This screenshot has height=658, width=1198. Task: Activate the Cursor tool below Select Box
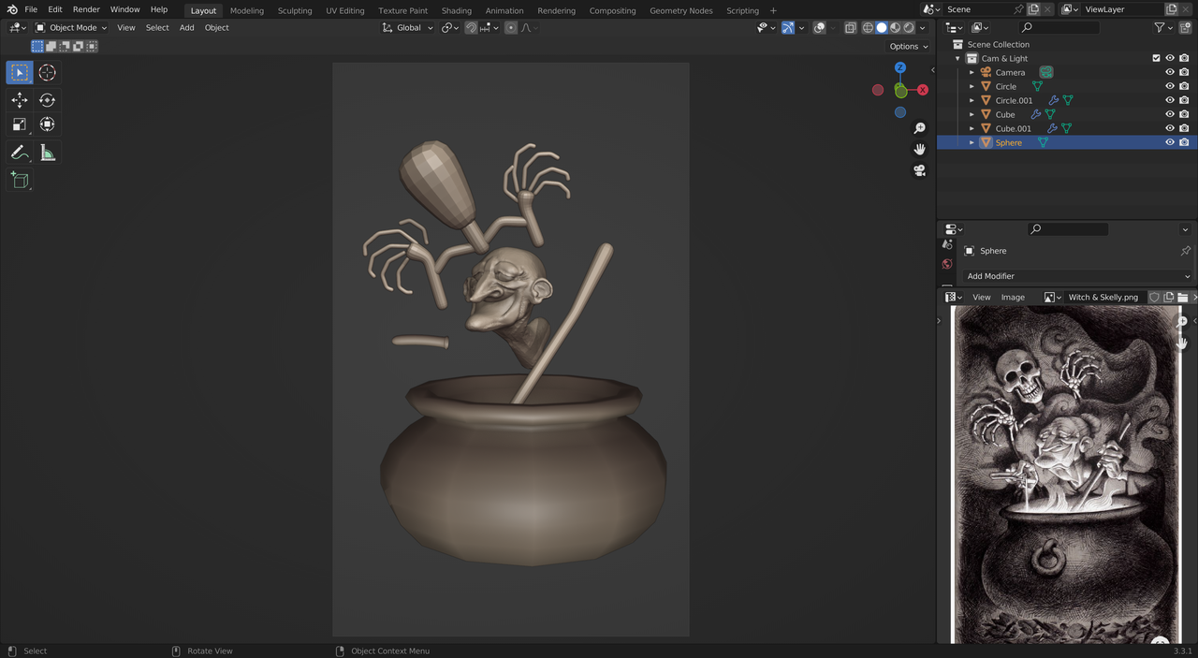pyautogui.click(x=47, y=72)
